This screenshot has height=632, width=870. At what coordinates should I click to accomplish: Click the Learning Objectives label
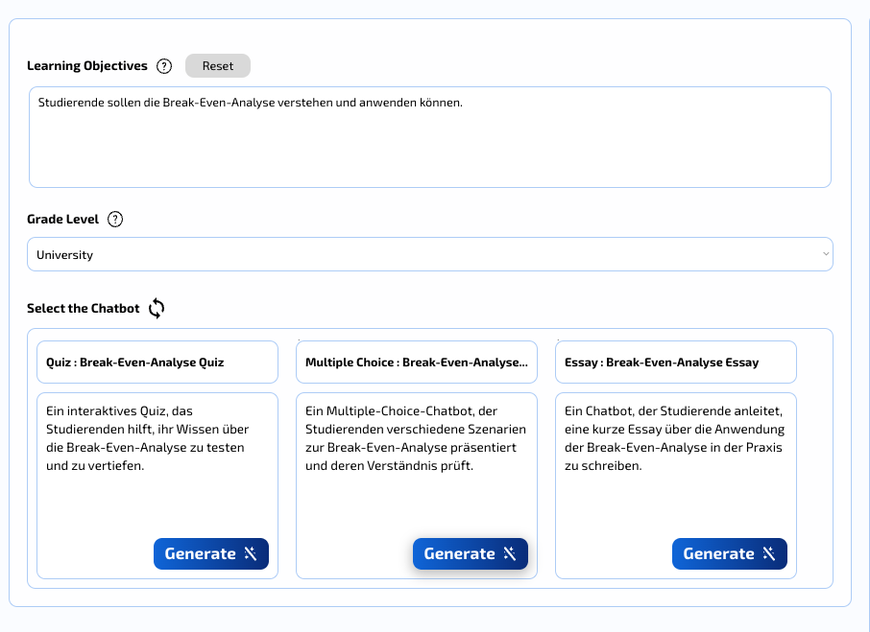pyautogui.click(x=87, y=66)
